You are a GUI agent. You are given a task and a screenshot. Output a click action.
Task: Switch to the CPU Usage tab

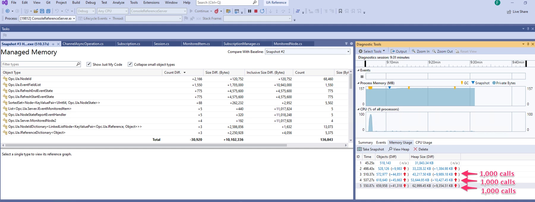424,143
